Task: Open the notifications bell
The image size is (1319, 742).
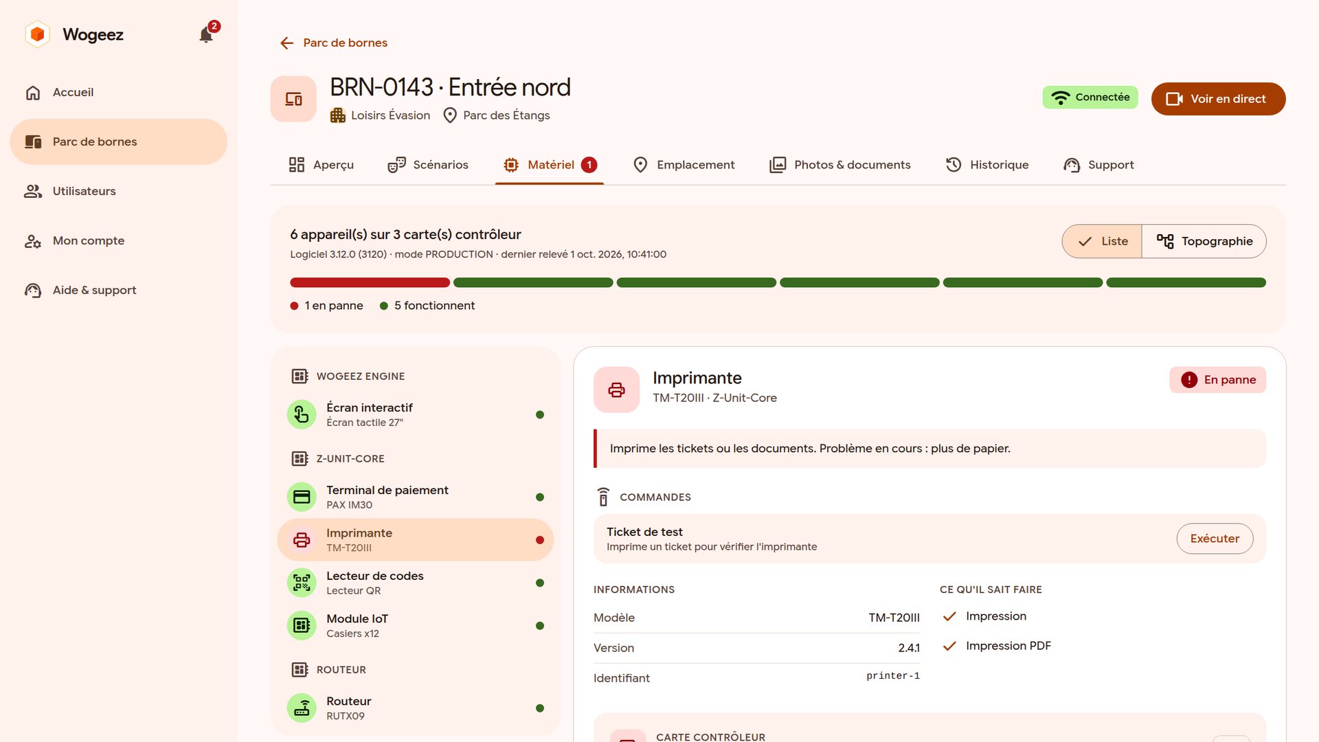Action: [206, 34]
